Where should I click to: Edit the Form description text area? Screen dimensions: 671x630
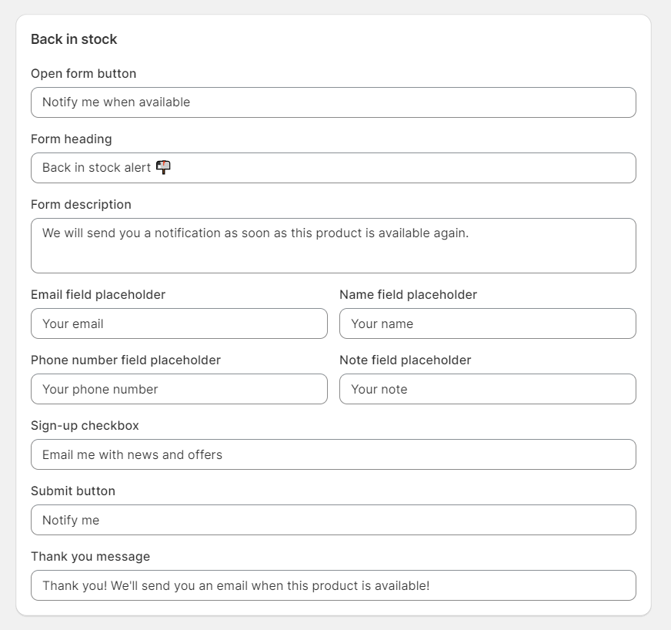[333, 246]
